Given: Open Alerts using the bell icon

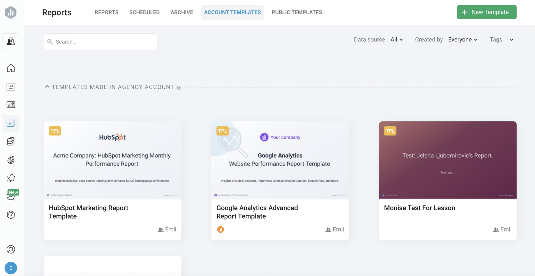Looking at the screenshot, I should tap(11, 178).
